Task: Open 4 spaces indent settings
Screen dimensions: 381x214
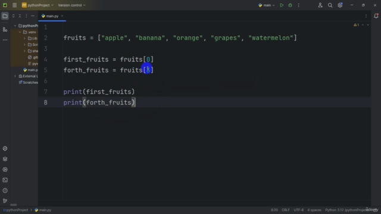Action: pyautogui.click(x=314, y=210)
